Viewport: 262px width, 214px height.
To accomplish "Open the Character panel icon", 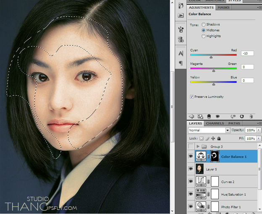I will [181, 53].
